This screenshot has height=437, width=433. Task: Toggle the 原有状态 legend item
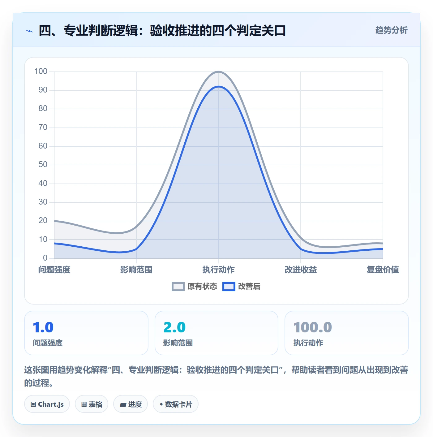195,287
